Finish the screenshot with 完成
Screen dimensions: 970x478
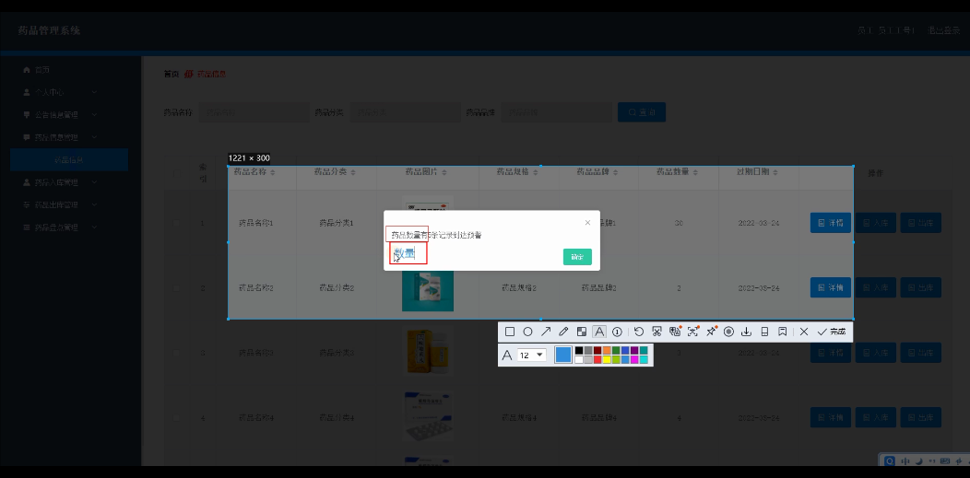point(832,332)
